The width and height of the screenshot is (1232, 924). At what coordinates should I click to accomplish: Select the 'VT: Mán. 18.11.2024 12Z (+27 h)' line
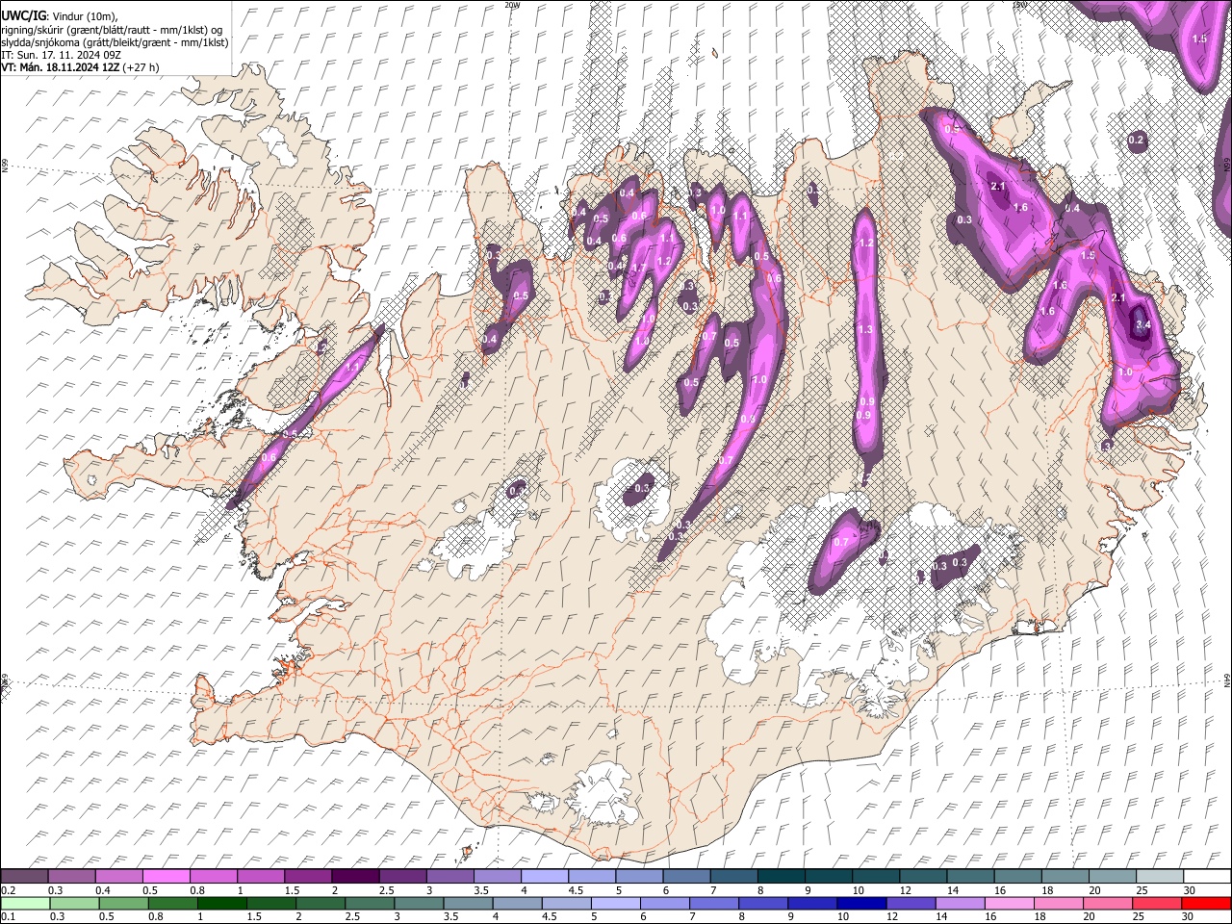[80, 67]
